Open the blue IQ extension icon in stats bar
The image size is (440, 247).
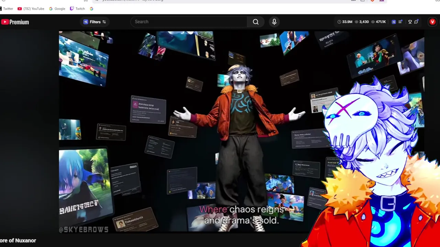[394, 22]
